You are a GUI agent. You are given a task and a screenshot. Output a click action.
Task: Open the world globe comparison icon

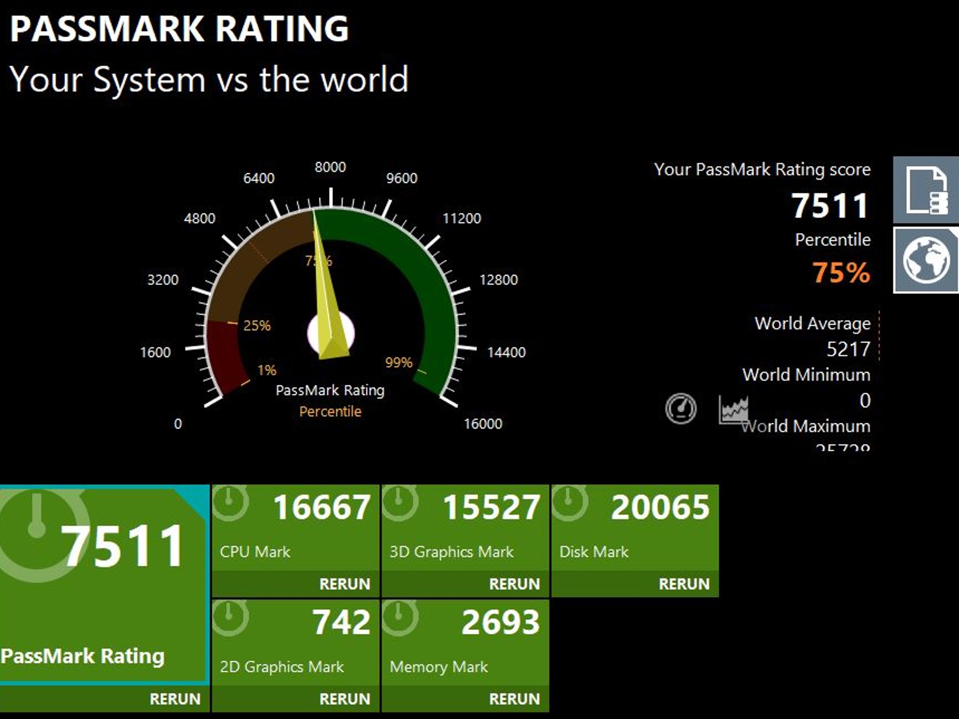[926, 260]
